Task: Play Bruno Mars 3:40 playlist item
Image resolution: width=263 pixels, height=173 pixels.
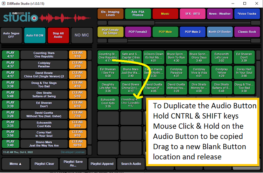Action: (x=11, y=144)
